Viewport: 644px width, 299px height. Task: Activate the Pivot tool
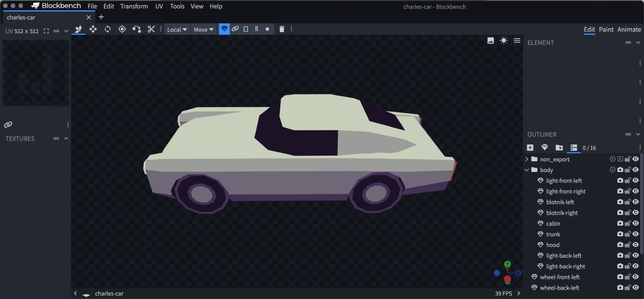(x=122, y=29)
